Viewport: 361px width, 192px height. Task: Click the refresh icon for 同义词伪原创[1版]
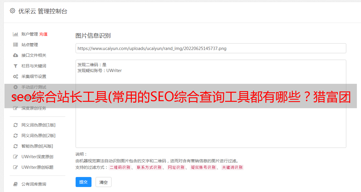(x=16, y=125)
